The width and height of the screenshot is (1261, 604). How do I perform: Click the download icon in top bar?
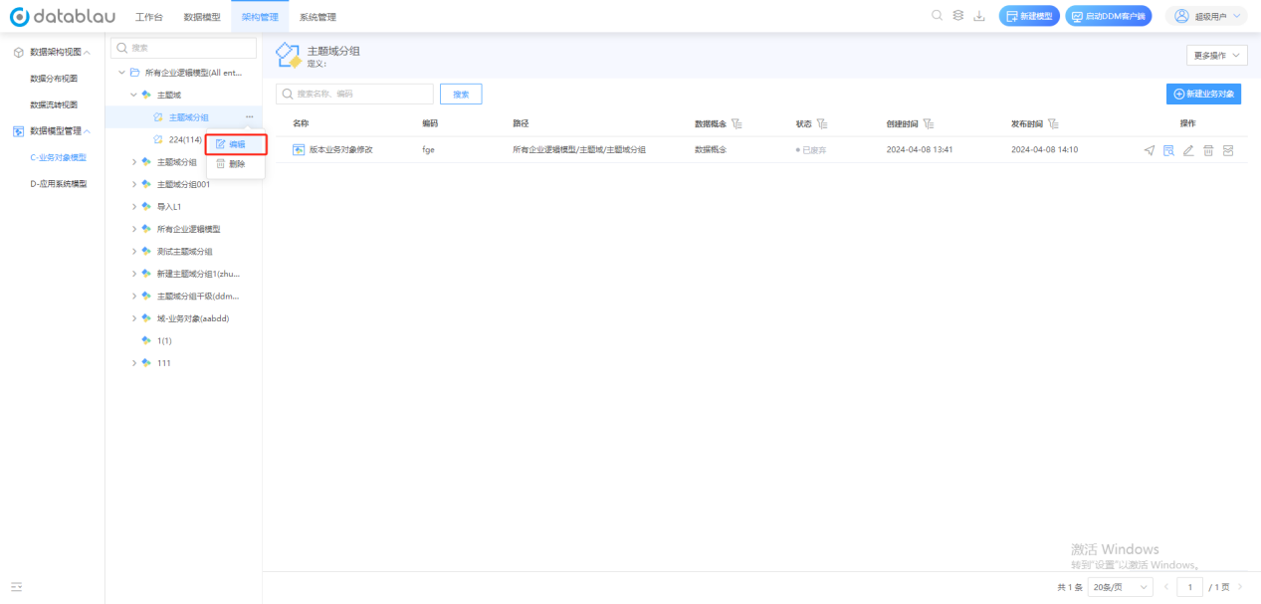[x=979, y=16]
